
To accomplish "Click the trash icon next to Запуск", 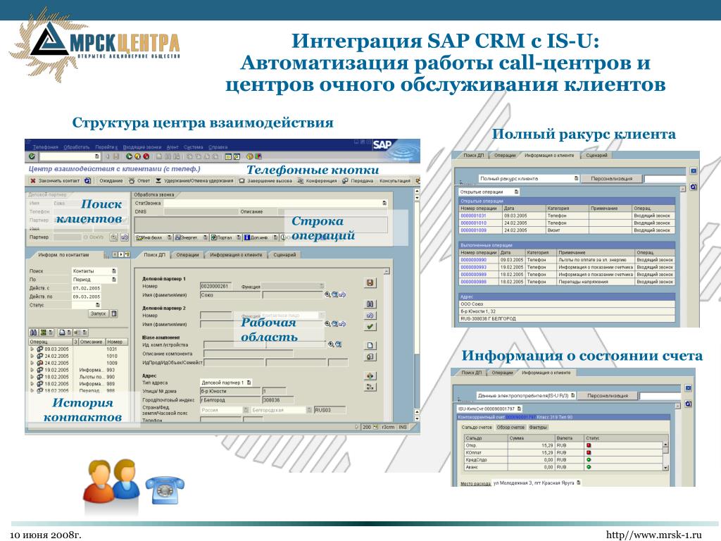I will click(114, 313).
